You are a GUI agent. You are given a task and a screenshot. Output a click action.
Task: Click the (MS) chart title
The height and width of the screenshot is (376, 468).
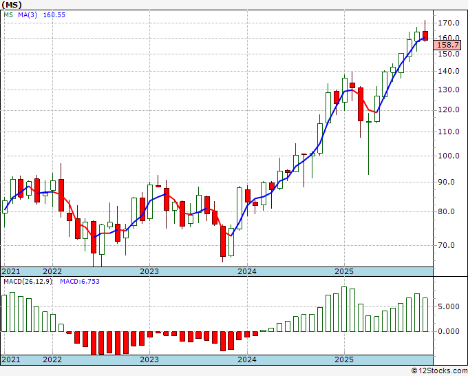pyautogui.click(x=12, y=5)
